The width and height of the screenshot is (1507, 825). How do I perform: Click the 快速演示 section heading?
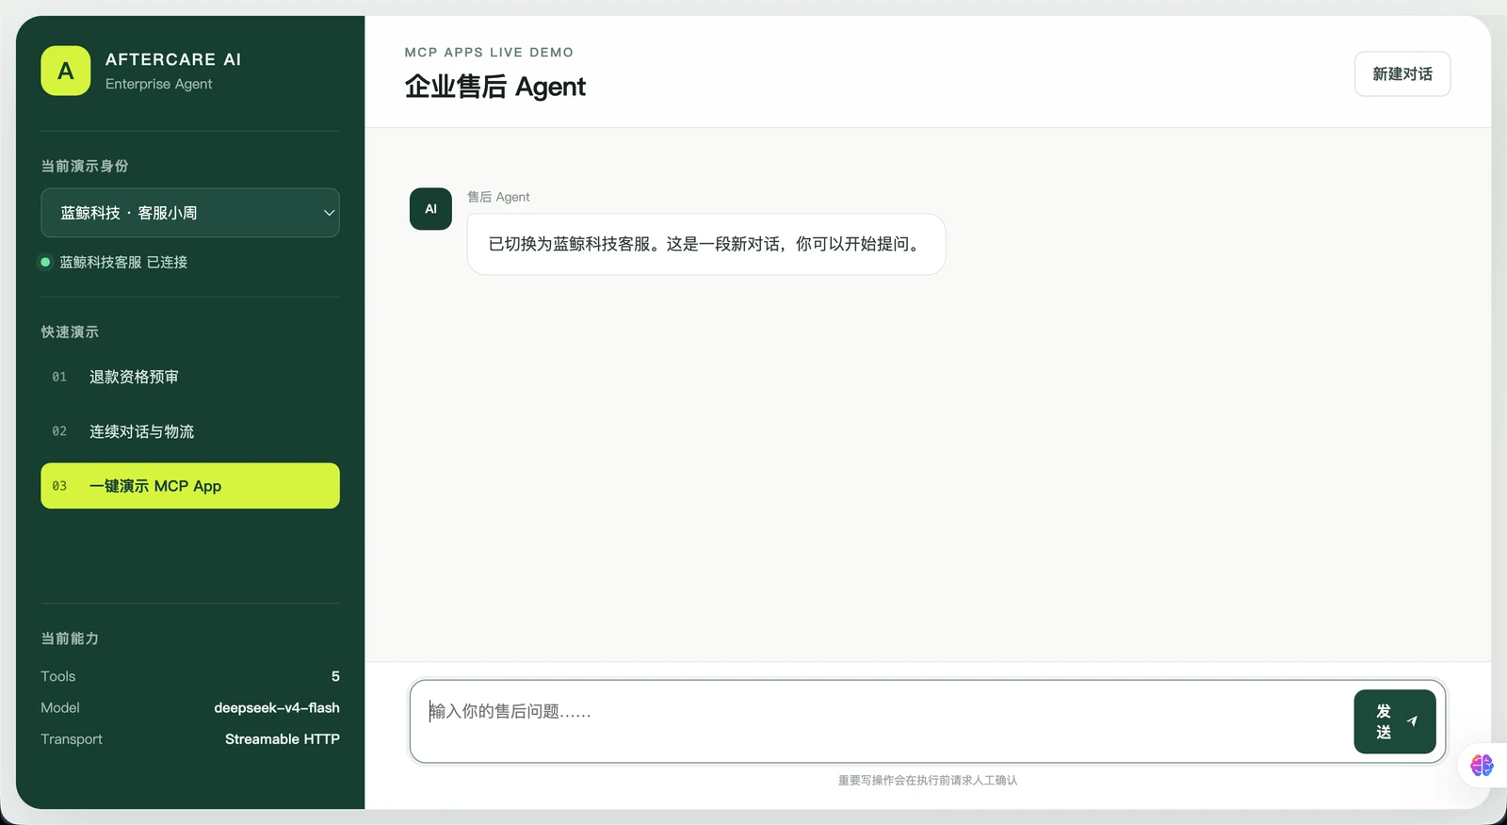[x=70, y=332]
